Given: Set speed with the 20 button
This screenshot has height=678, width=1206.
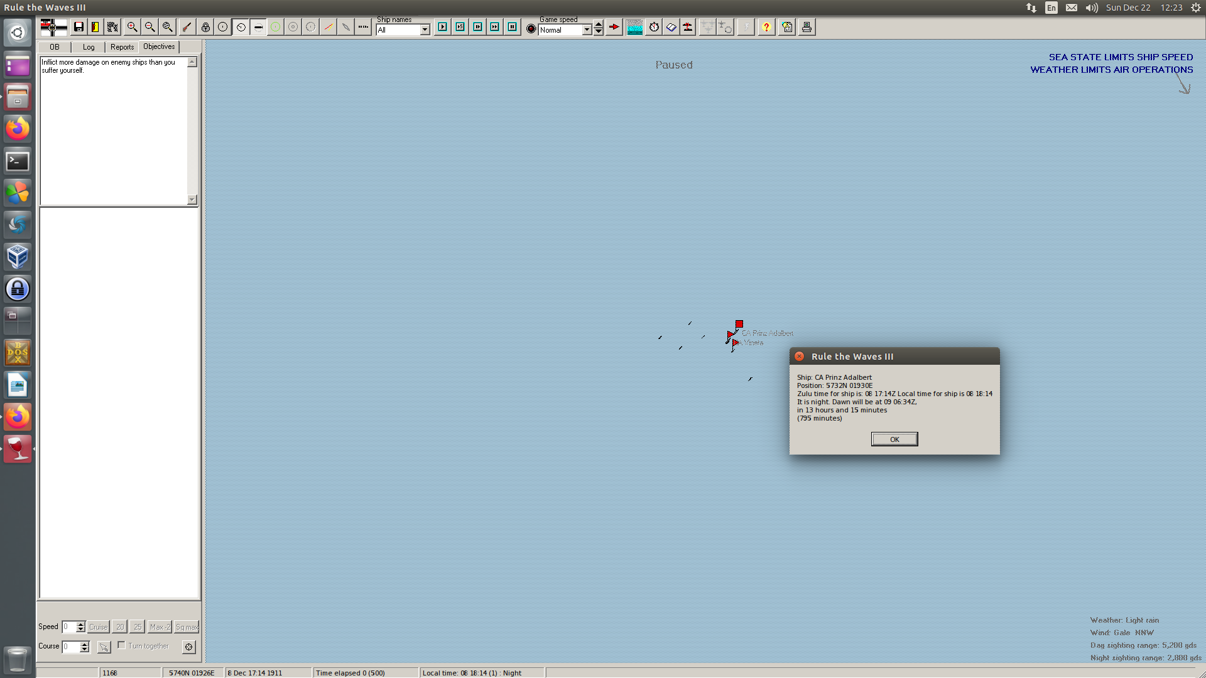Looking at the screenshot, I should (120, 627).
